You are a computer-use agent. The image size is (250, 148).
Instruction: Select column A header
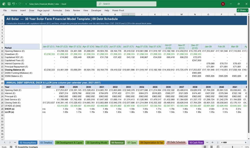[22, 14]
